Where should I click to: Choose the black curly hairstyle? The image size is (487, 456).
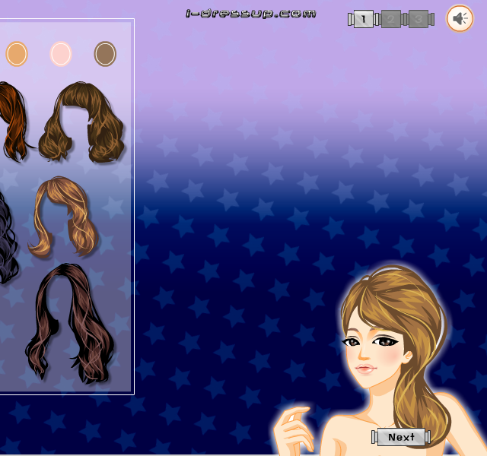pos(8,237)
